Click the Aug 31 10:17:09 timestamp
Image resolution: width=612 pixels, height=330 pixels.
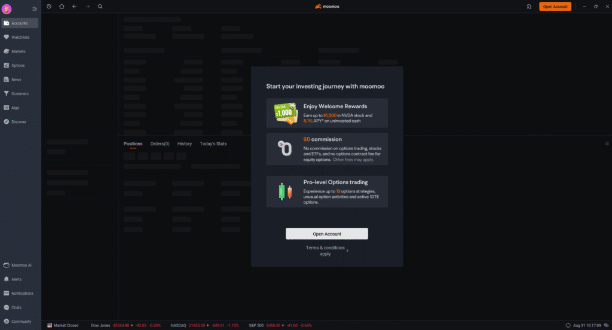(x=587, y=325)
